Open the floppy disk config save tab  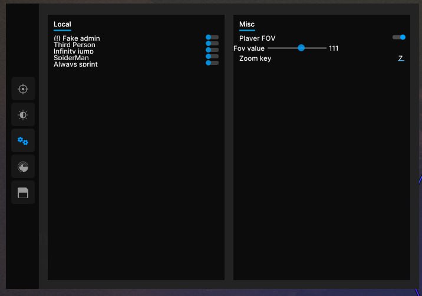click(x=23, y=193)
